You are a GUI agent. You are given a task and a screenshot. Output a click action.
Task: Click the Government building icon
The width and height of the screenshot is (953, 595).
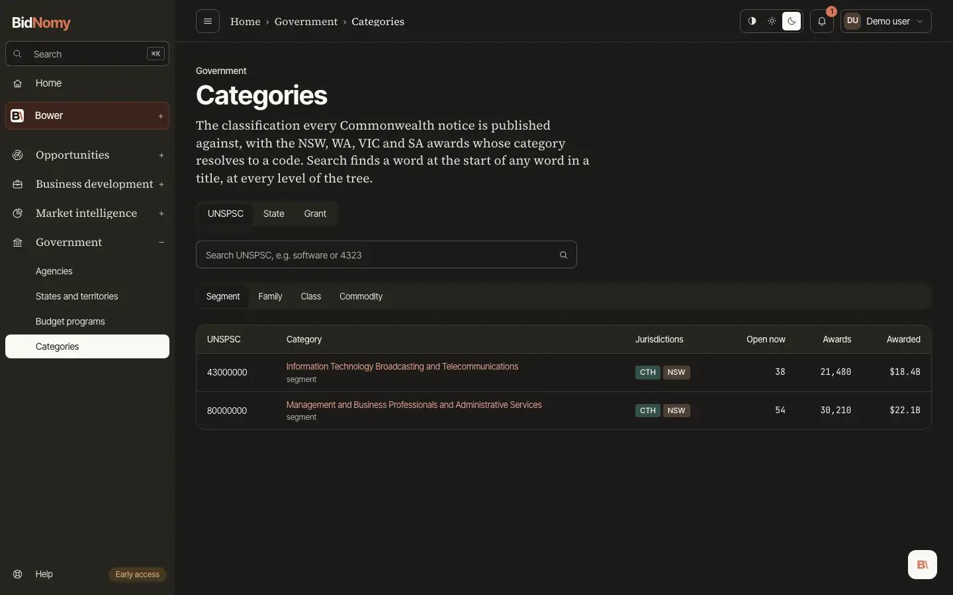18,243
